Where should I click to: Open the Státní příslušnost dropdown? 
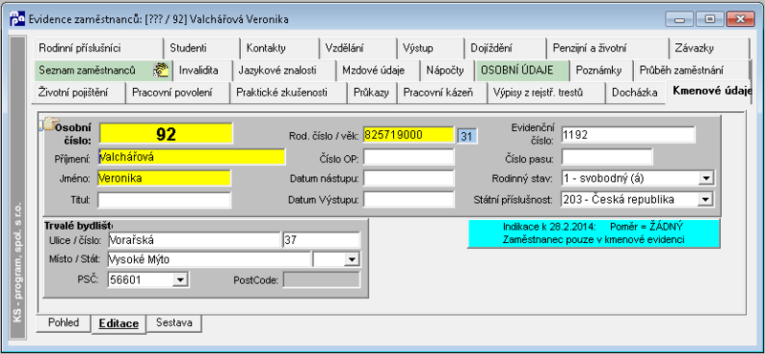[x=705, y=199]
